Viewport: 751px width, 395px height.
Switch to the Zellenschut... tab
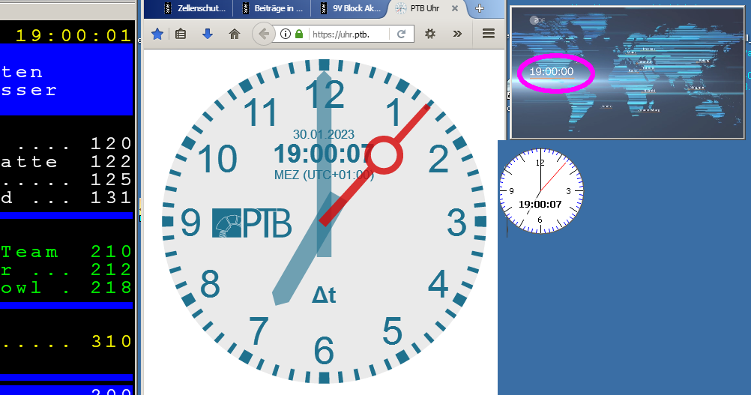pyautogui.click(x=194, y=8)
